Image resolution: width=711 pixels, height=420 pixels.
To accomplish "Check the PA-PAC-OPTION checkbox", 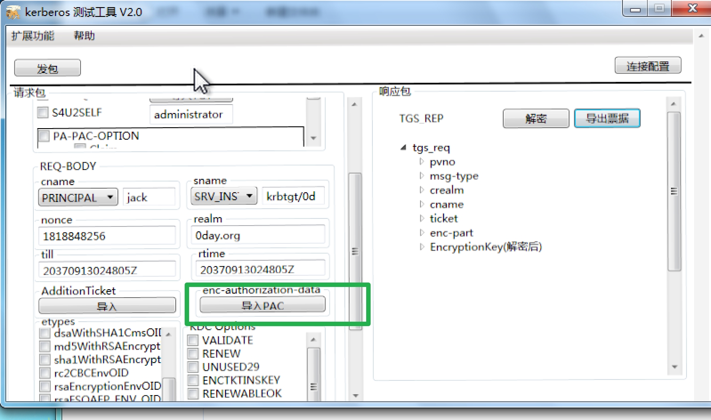I will tap(44, 136).
